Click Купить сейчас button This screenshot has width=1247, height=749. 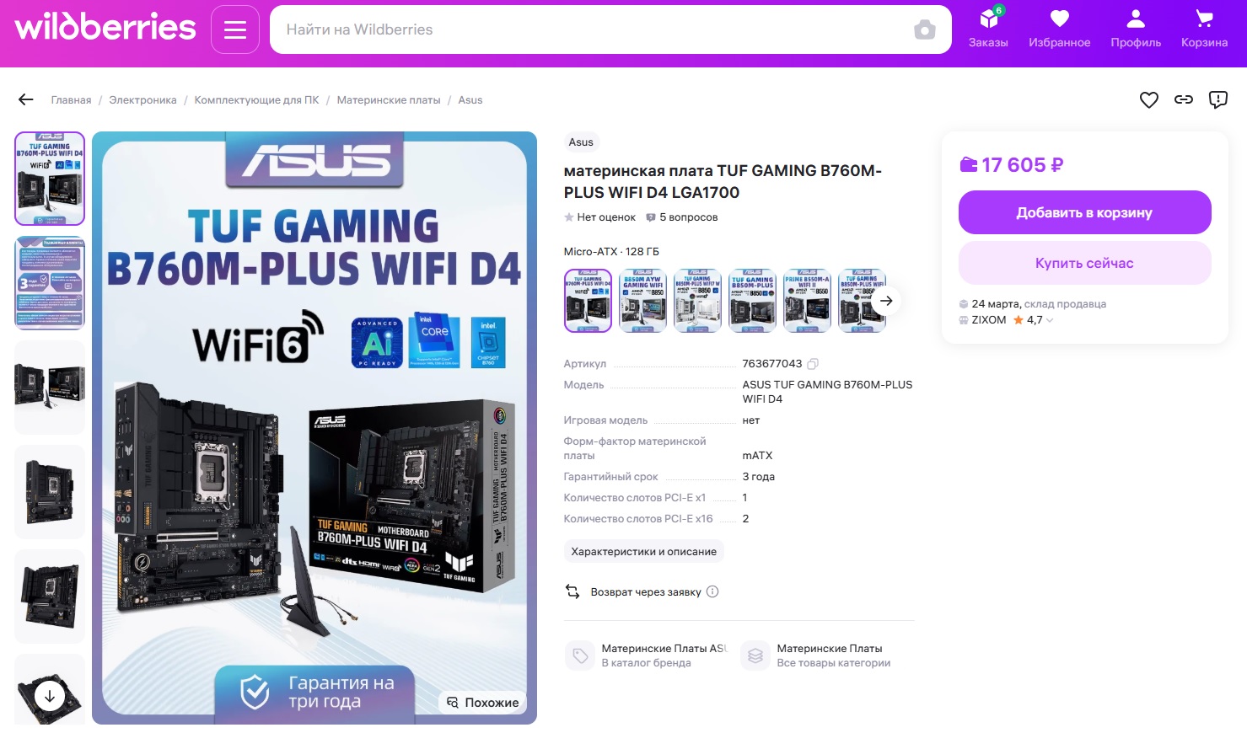(1084, 263)
